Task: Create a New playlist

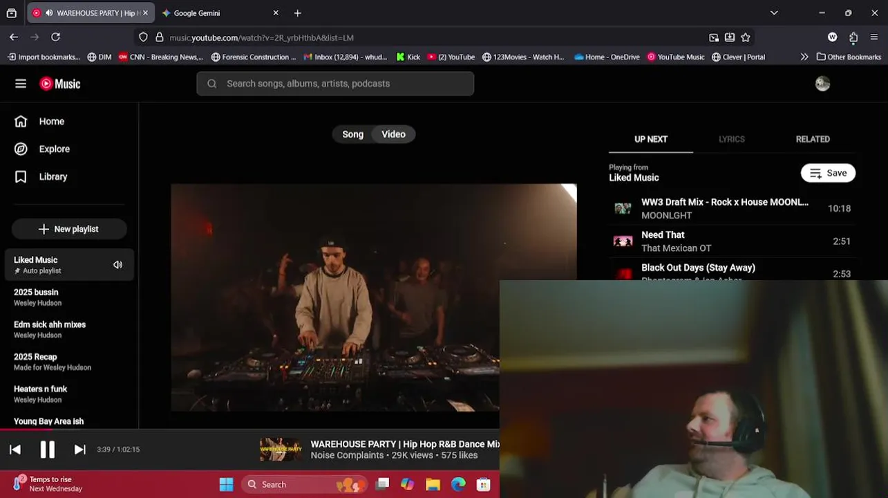Action: (69, 229)
